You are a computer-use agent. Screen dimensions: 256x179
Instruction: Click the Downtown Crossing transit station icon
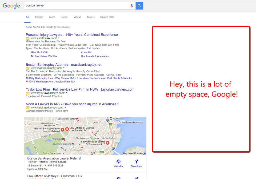pos(73,144)
